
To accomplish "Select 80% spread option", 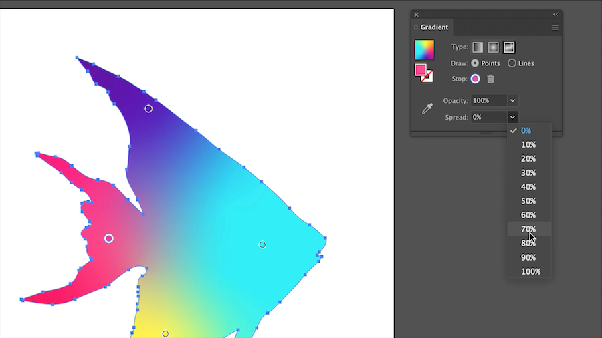I will click(530, 243).
